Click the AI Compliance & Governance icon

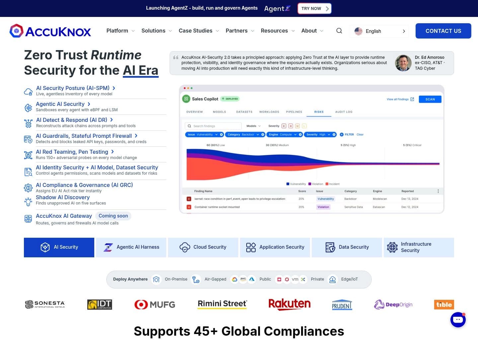click(x=28, y=188)
